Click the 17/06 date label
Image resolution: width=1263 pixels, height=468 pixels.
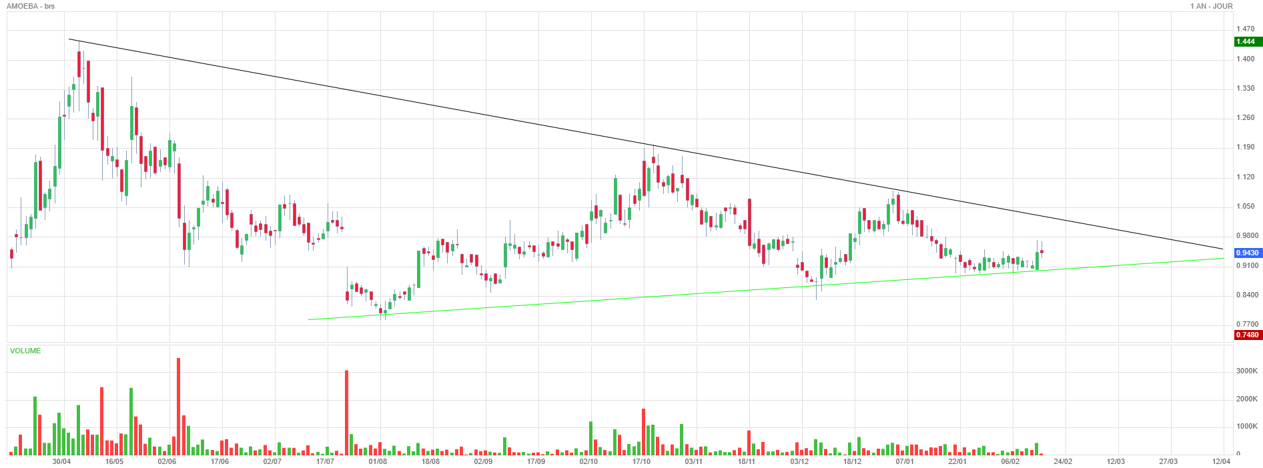tap(220, 461)
